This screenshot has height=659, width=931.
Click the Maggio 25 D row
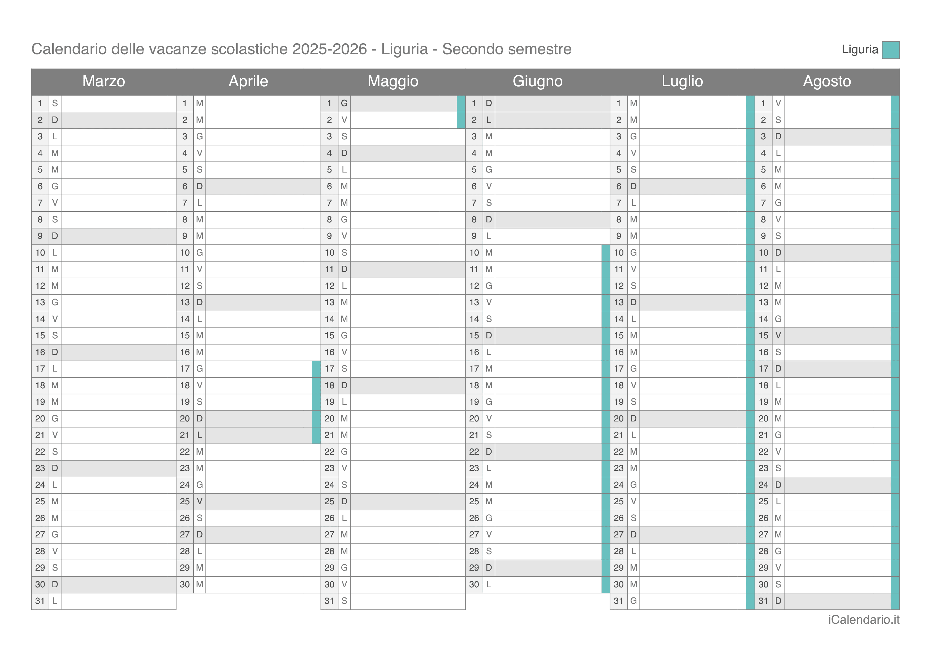coord(393,502)
